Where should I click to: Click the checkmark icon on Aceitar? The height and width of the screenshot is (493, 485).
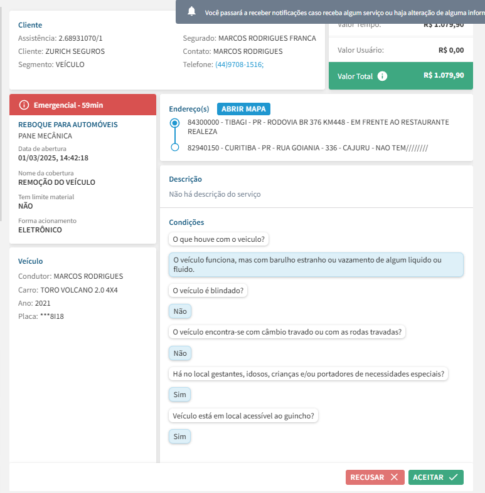tap(453, 477)
